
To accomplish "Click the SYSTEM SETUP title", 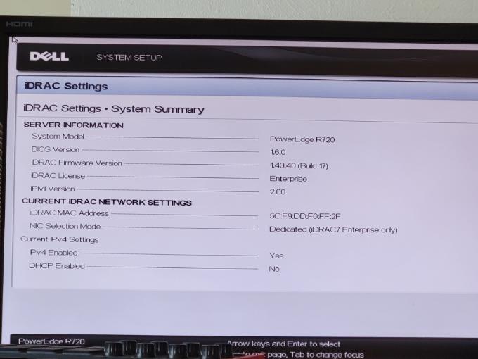I will click(129, 57).
